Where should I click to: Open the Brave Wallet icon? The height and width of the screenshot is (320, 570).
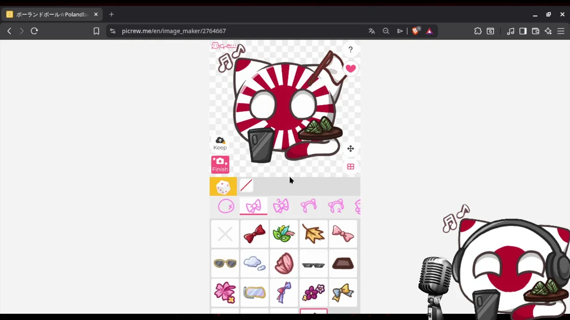[x=536, y=31]
